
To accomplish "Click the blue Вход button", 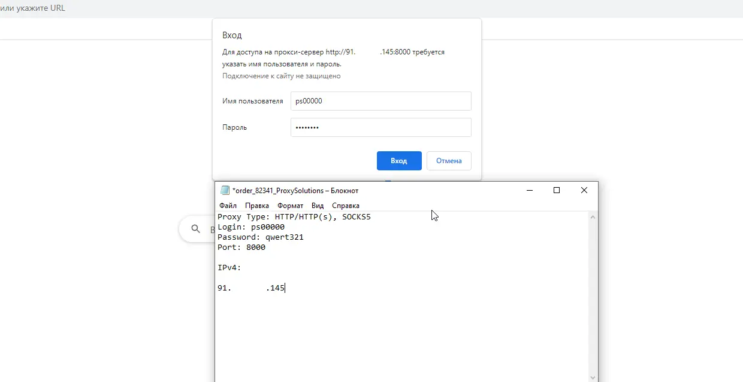I will click(x=399, y=160).
